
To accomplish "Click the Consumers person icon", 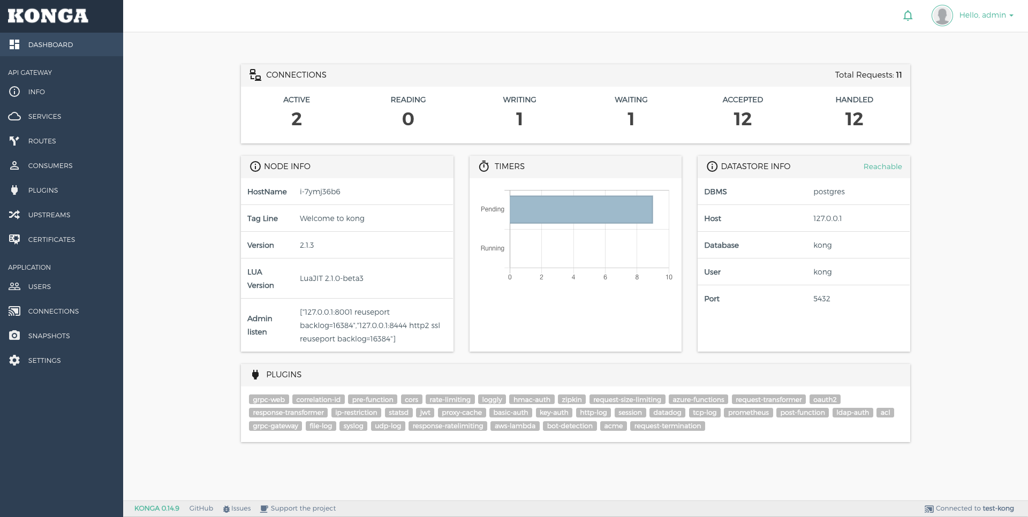I will tap(14, 165).
